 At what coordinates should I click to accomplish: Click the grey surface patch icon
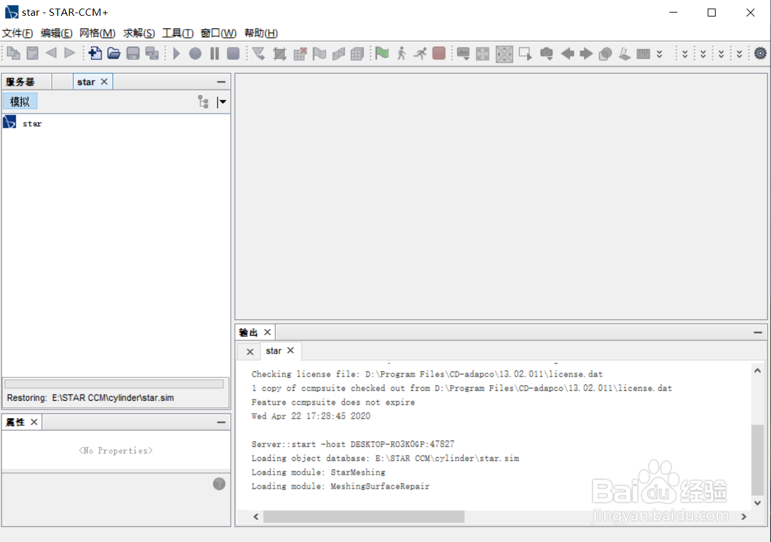(x=339, y=53)
